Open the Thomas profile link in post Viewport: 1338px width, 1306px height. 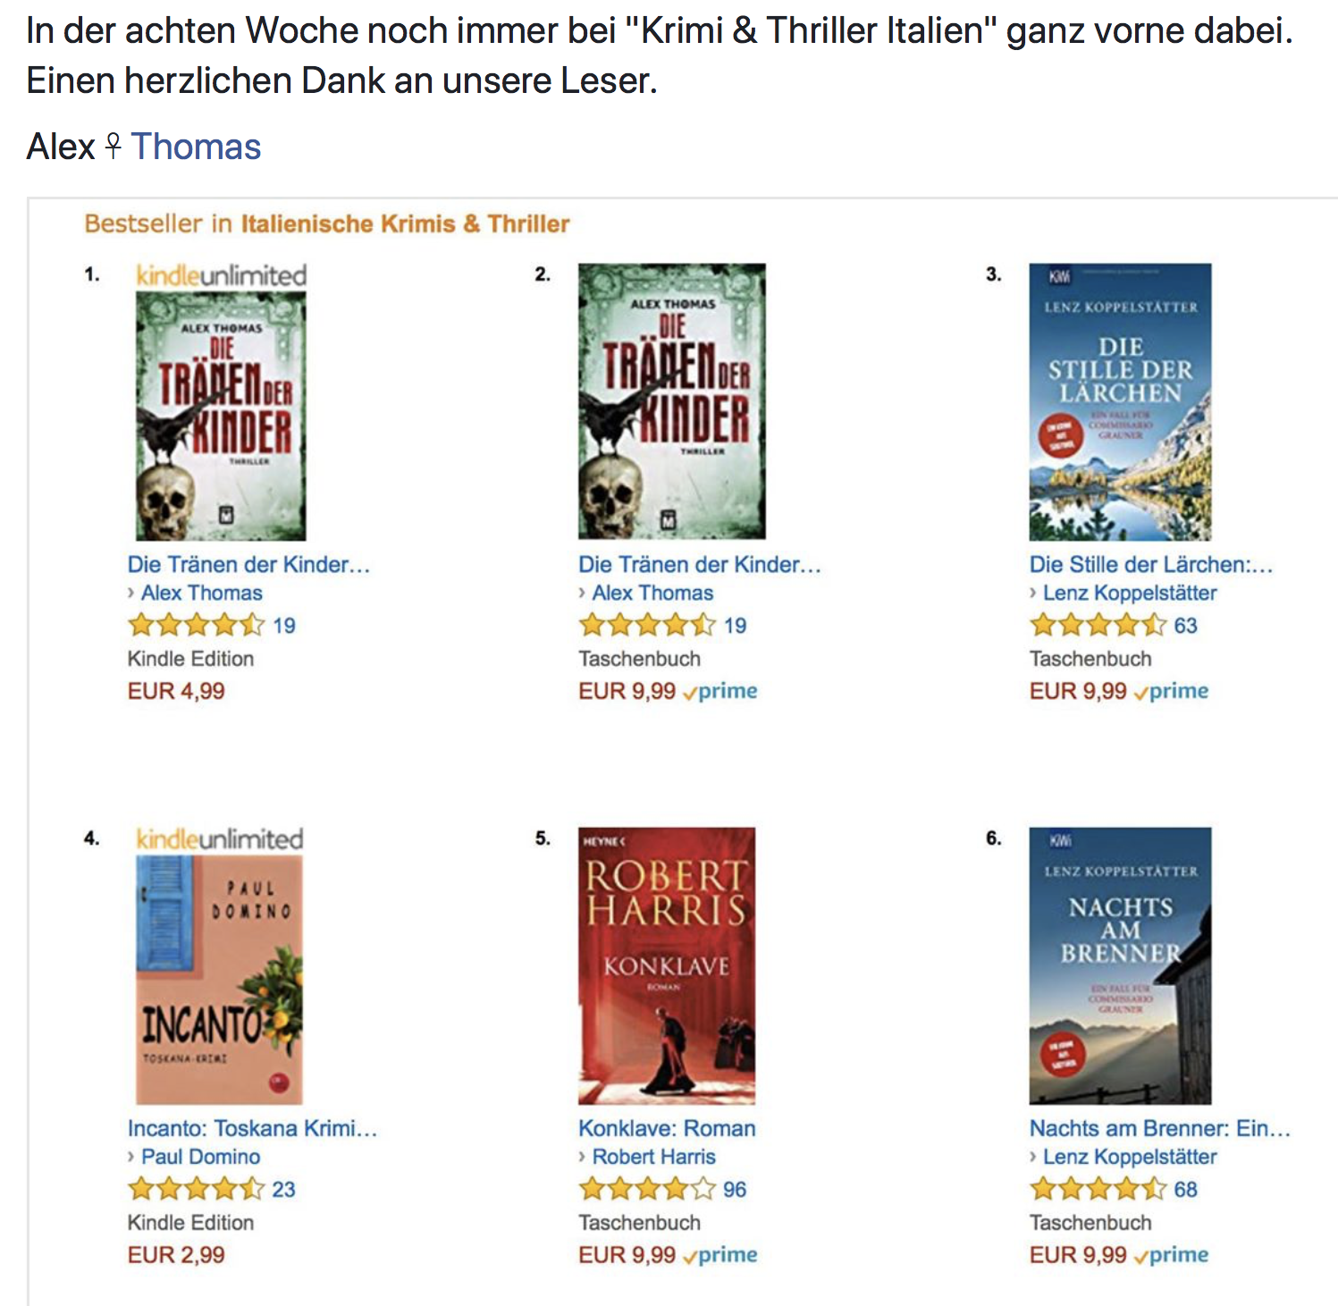[x=196, y=147]
